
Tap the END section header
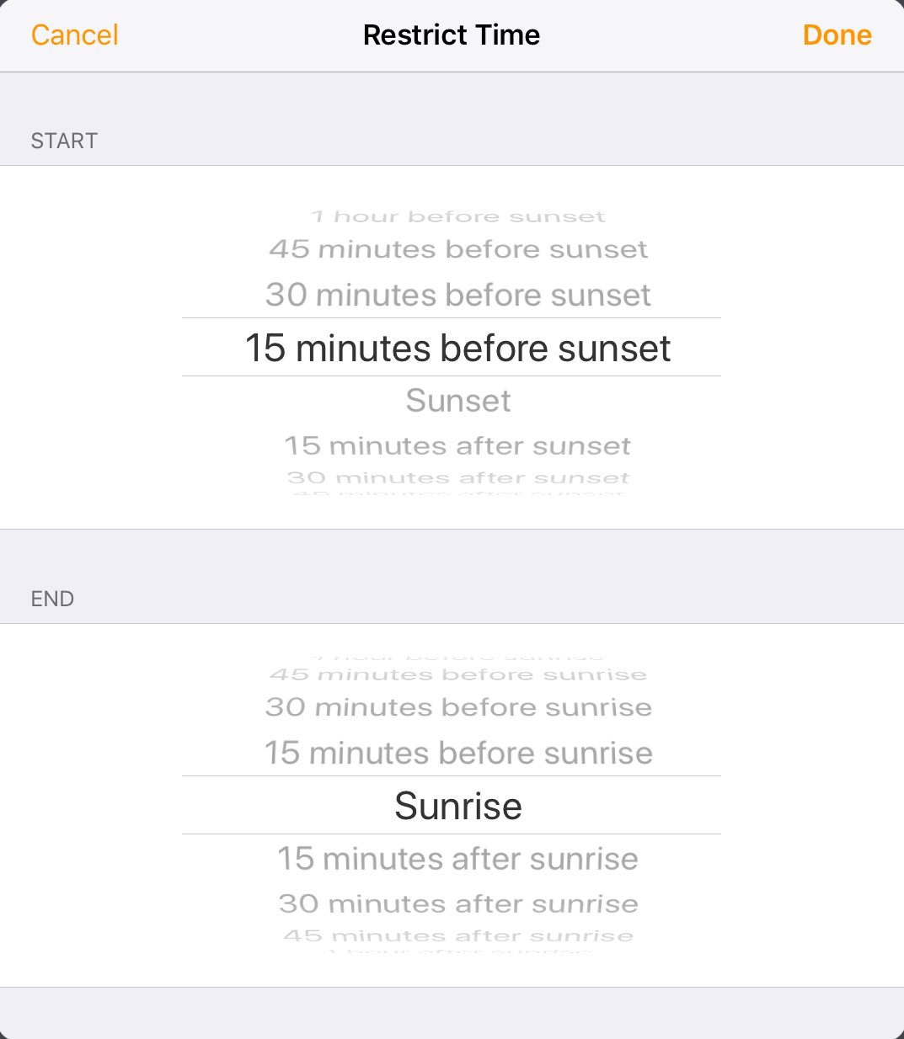[52, 599]
